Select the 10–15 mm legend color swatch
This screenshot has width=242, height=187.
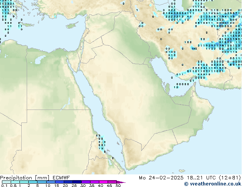coord(51,182)
